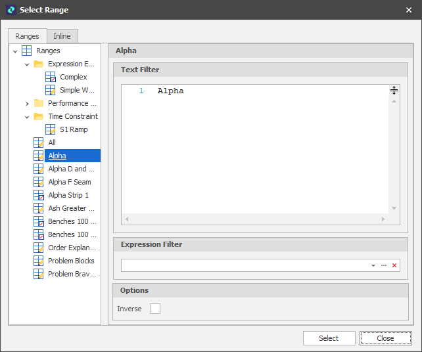The width and height of the screenshot is (422, 352).
Task: Click the Ranges root table icon
Action: click(26, 51)
